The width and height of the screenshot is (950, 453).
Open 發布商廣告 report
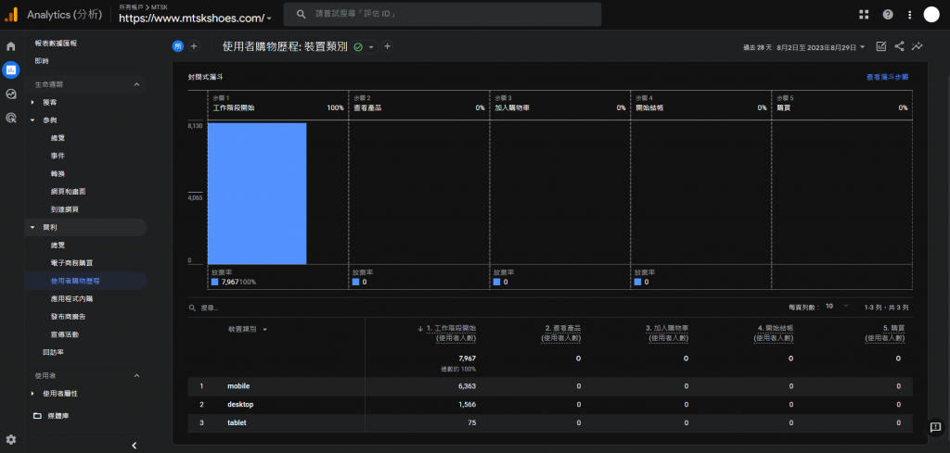click(x=69, y=316)
